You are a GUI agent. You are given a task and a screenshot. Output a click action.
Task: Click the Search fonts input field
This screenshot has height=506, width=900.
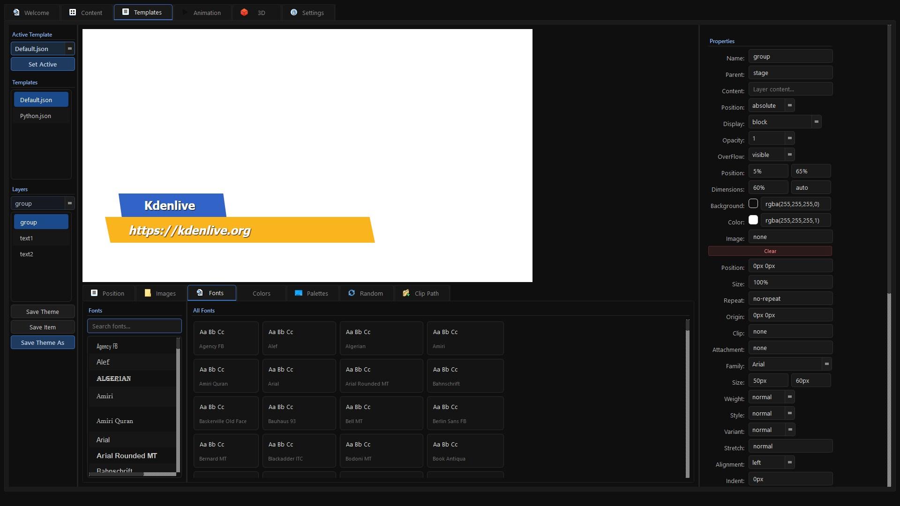(135, 326)
